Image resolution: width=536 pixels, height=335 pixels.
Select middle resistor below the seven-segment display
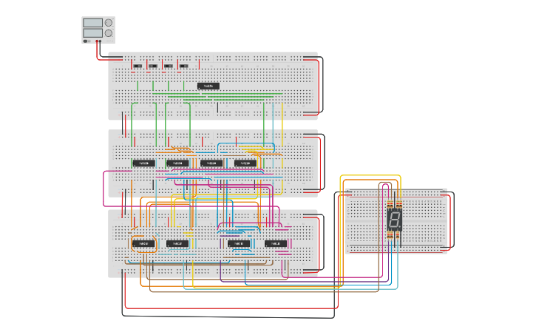[x=391, y=235]
